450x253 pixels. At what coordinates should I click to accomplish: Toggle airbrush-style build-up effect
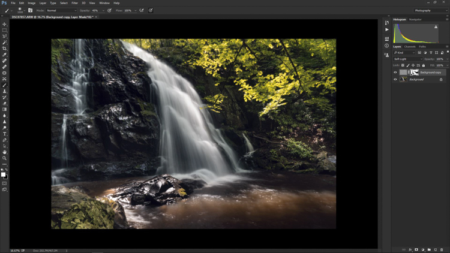tap(142, 10)
